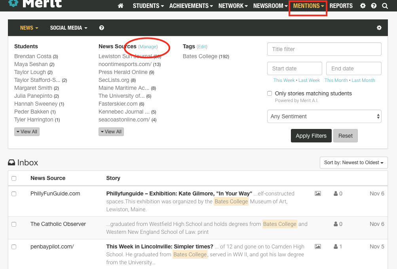Click image icon on penbaypilot story
Image resolution: width=397 pixels, height=269 pixels.
[x=318, y=246]
